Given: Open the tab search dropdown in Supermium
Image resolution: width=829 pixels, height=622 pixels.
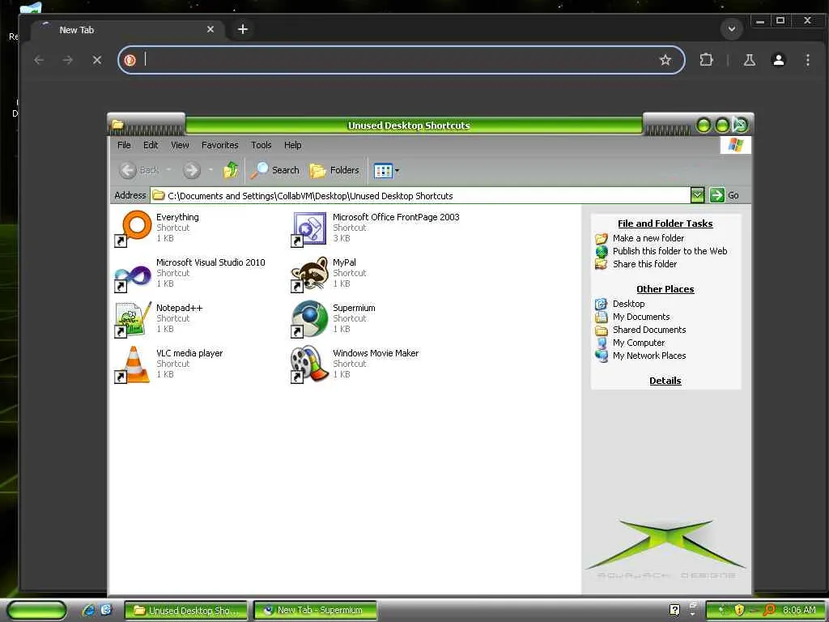Looking at the screenshot, I should point(732,28).
